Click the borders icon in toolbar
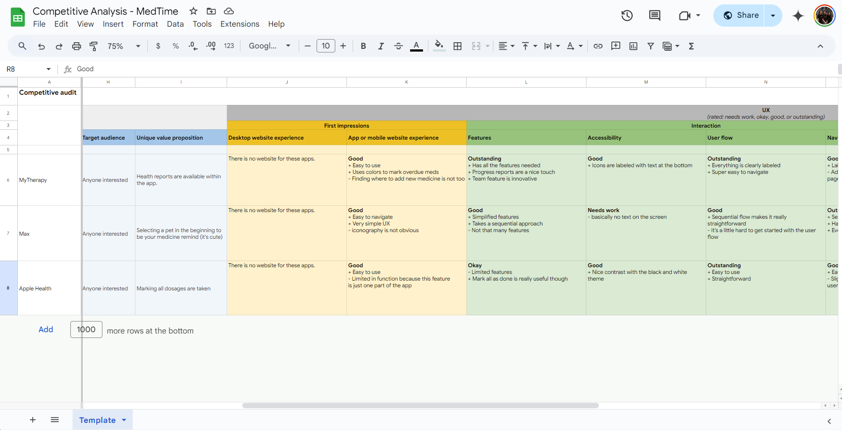The image size is (842, 430). point(457,46)
